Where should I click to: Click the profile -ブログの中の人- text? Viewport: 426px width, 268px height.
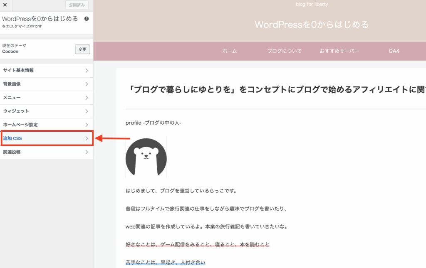click(153, 123)
